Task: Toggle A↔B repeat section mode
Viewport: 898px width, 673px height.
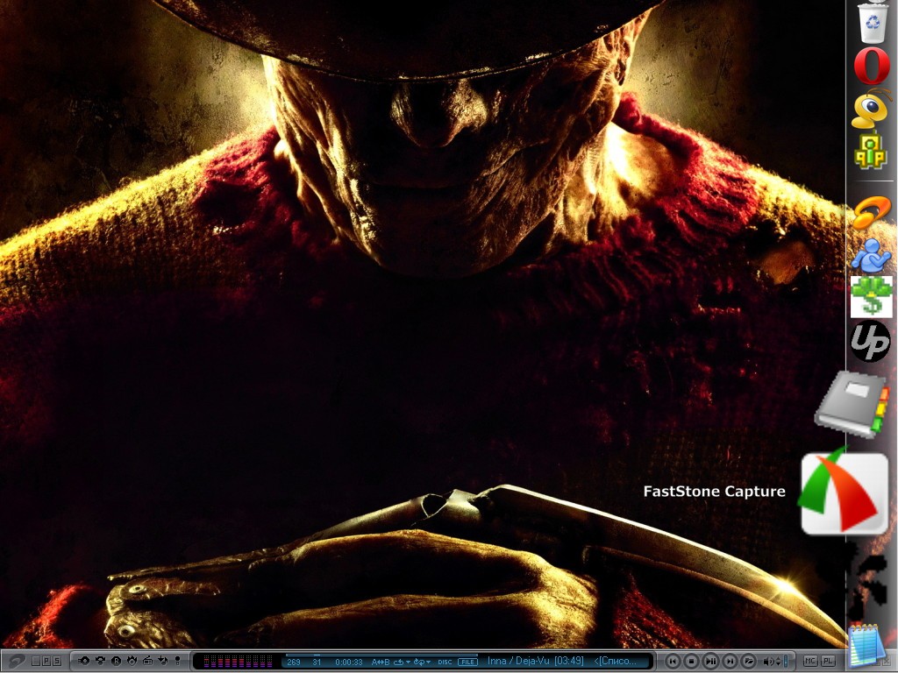Action: (x=381, y=662)
